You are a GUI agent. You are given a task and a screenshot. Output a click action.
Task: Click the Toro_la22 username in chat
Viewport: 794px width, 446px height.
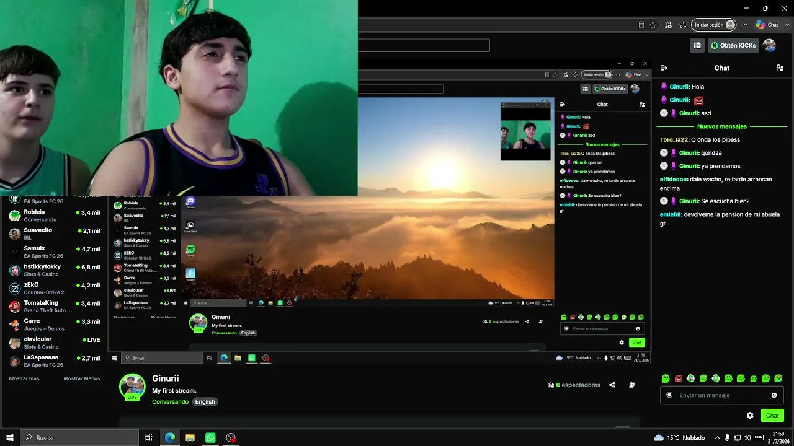[674, 140]
